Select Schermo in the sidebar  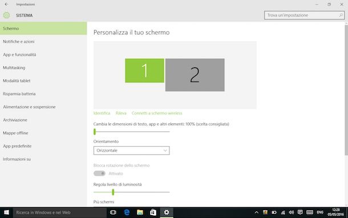[x=43, y=29]
